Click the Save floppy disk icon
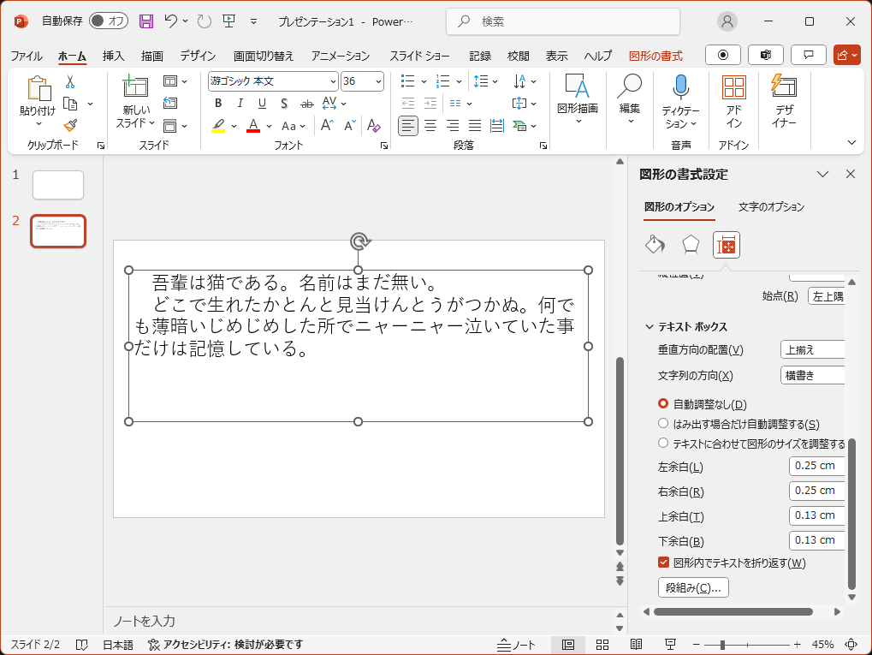The width and height of the screenshot is (872, 655). (x=146, y=21)
